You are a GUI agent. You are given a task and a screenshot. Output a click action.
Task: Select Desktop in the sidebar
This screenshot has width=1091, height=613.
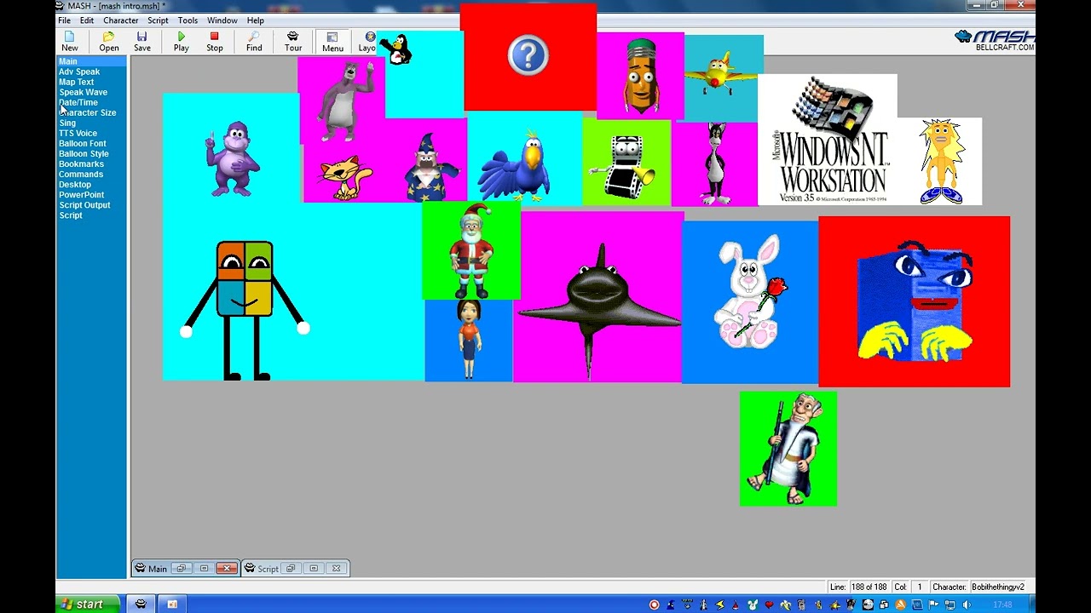click(x=75, y=184)
